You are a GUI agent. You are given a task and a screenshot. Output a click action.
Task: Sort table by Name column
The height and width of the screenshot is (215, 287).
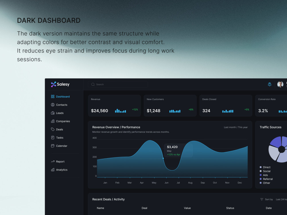tap(100, 208)
